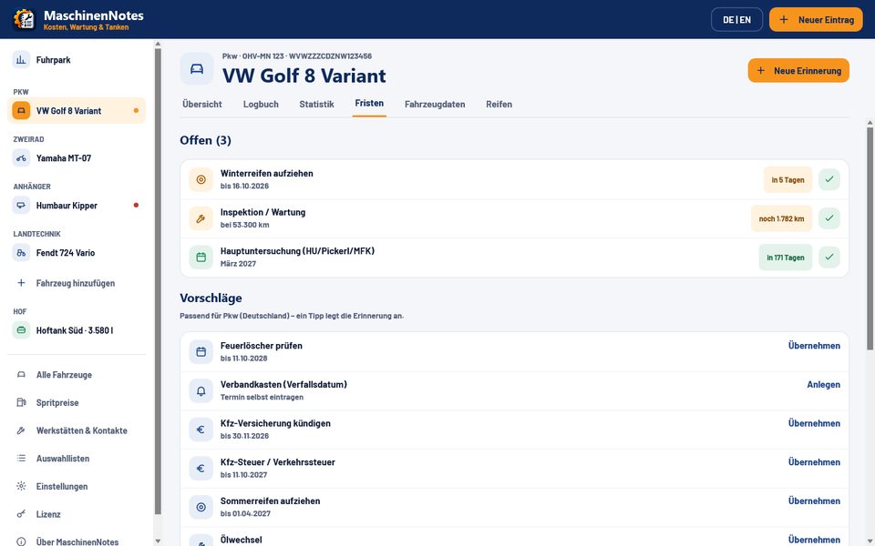
Task: Switch to the Statistik tab
Action: pyautogui.click(x=316, y=104)
